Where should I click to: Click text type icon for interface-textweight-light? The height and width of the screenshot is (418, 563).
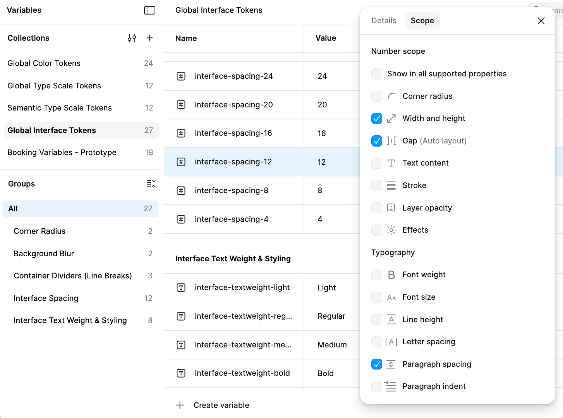point(181,288)
